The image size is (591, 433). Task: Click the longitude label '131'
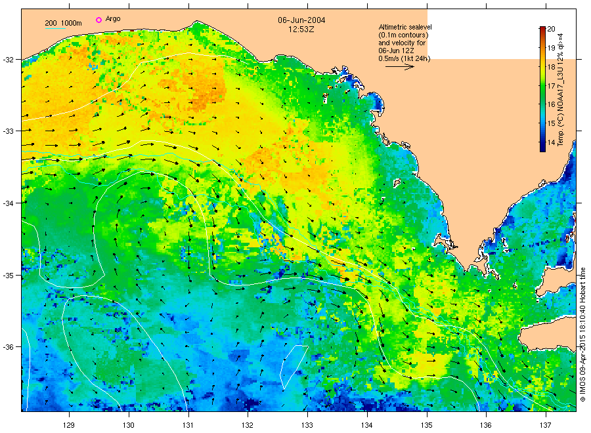click(x=188, y=425)
